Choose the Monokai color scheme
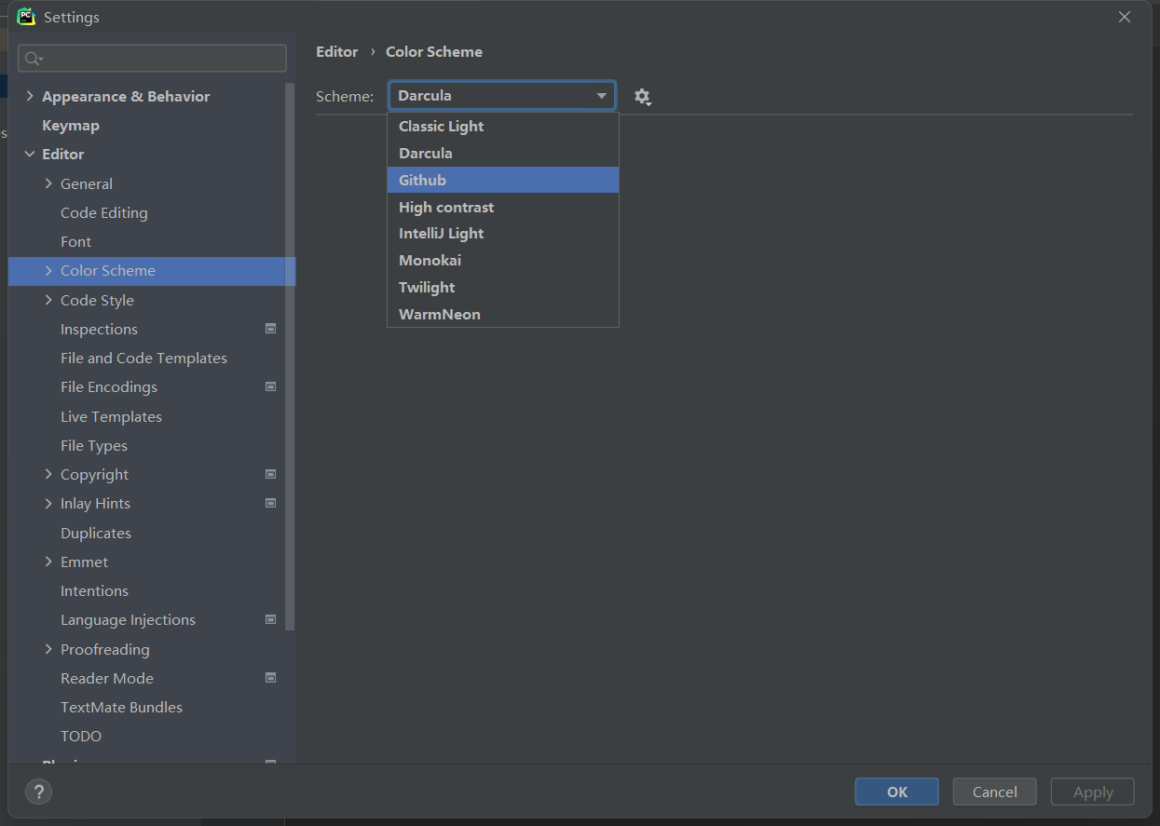 click(430, 261)
